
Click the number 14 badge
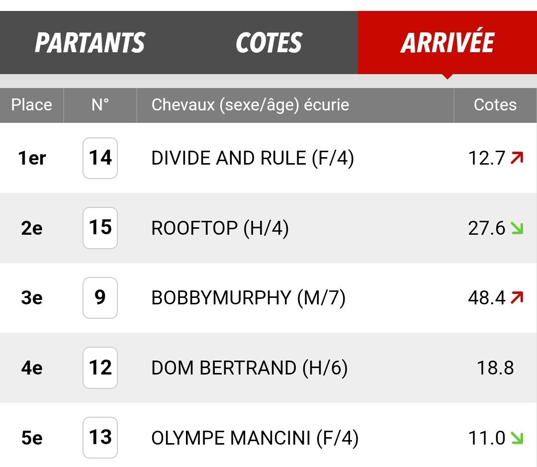pyautogui.click(x=100, y=158)
